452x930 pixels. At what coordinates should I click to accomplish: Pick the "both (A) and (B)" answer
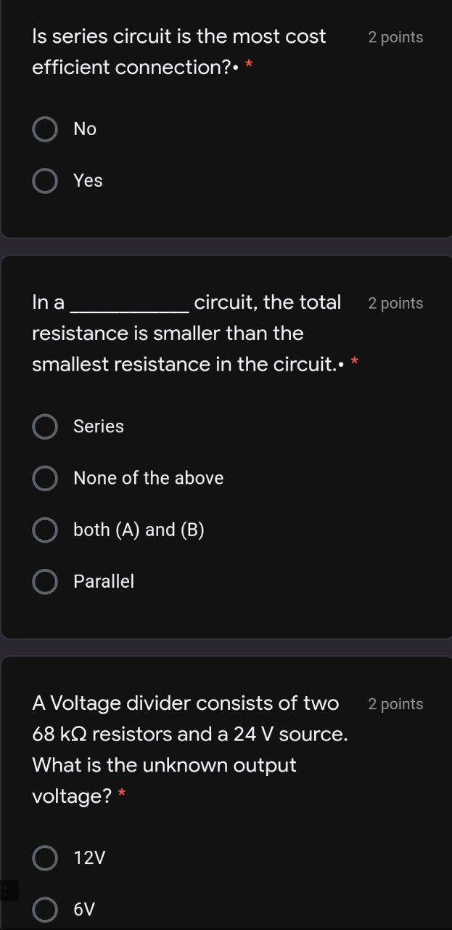tap(44, 530)
